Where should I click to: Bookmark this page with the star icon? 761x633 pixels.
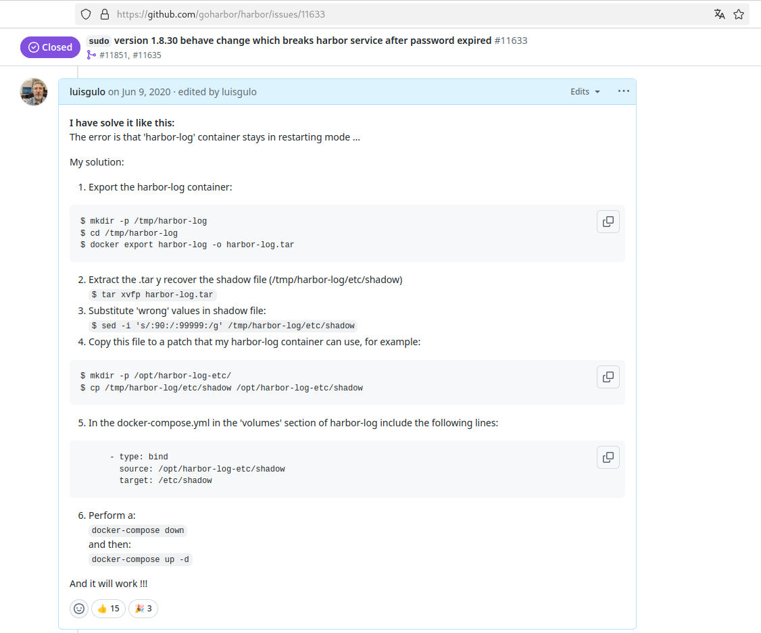point(739,15)
